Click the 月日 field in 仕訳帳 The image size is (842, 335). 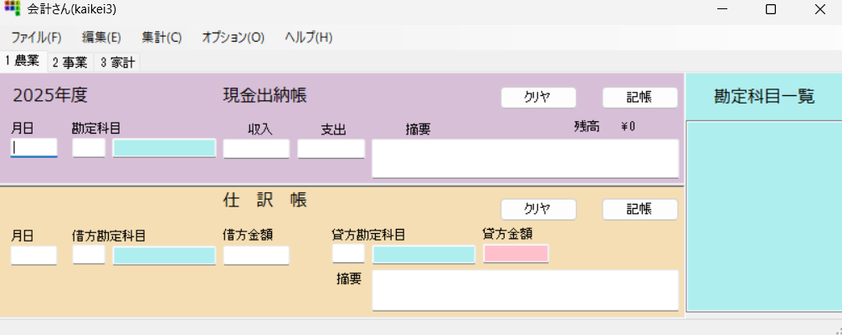(x=34, y=255)
